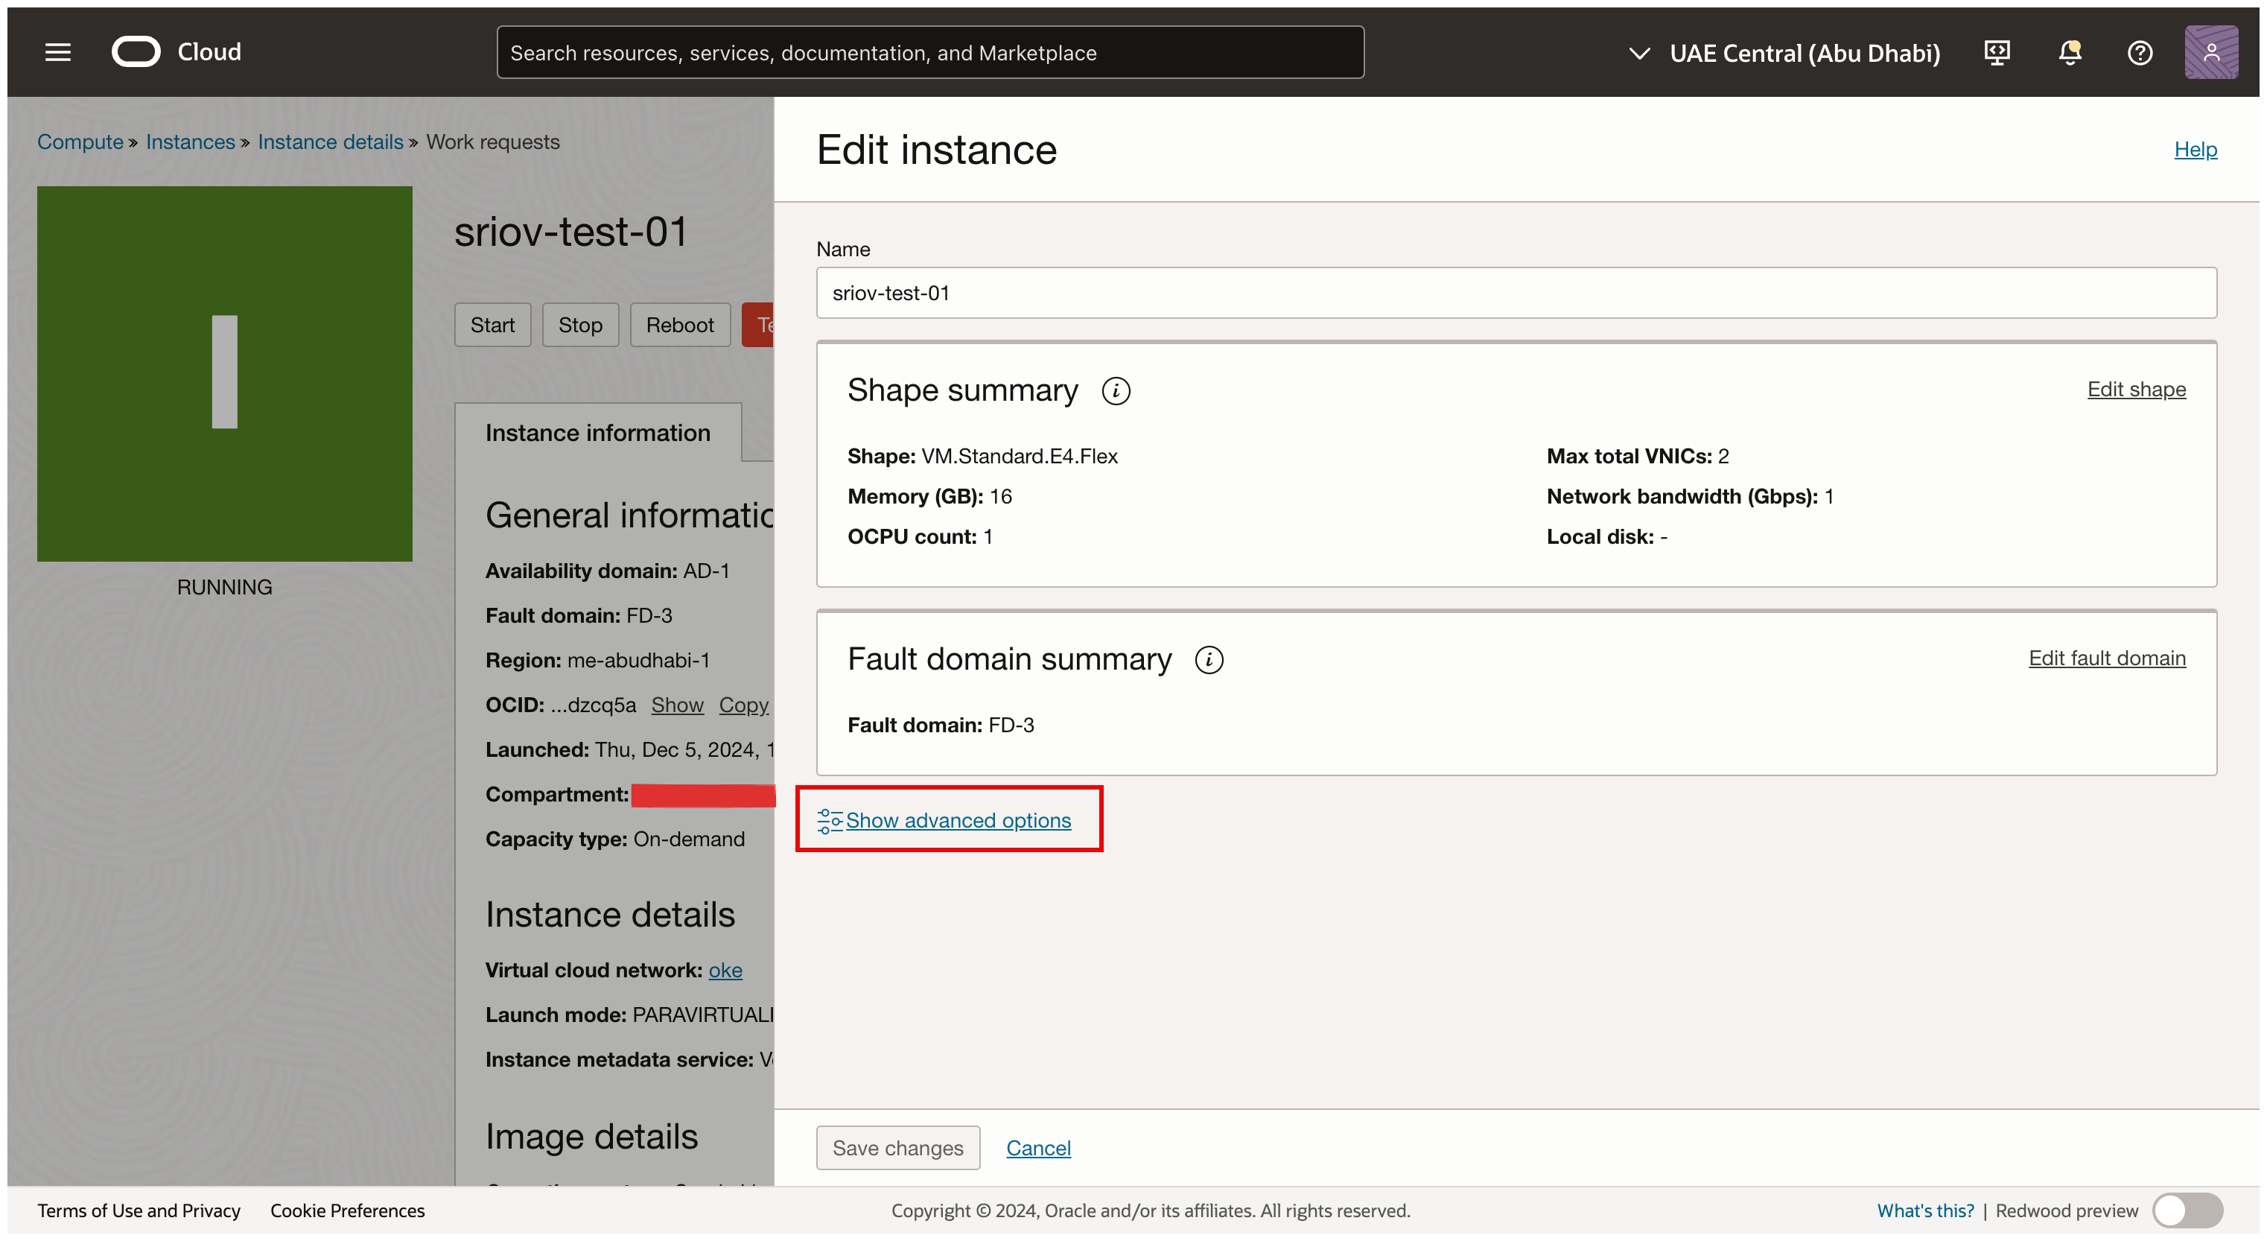2267x1241 pixels.
Task: Expand Show advanced options
Action: point(958,820)
